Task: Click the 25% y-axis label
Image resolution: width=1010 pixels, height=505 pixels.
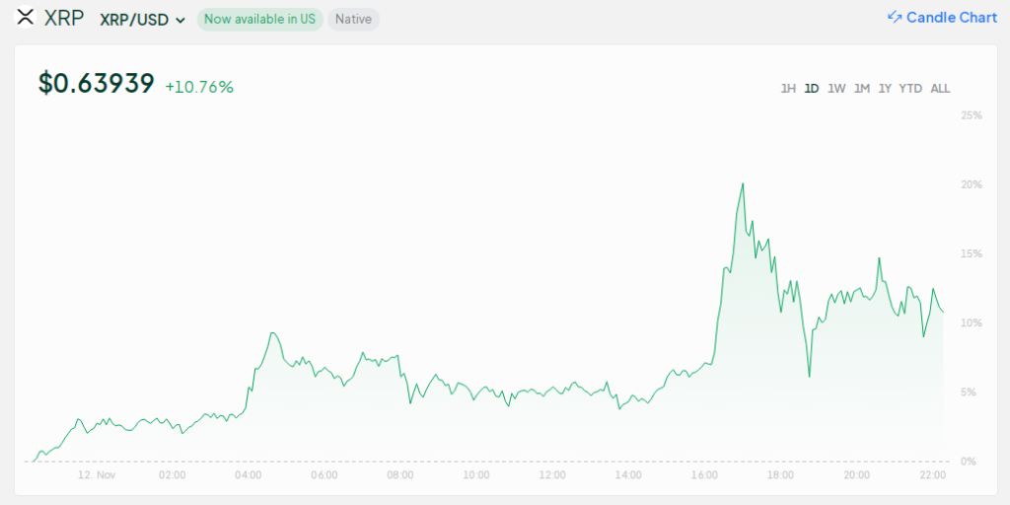Action: point(971,115)
